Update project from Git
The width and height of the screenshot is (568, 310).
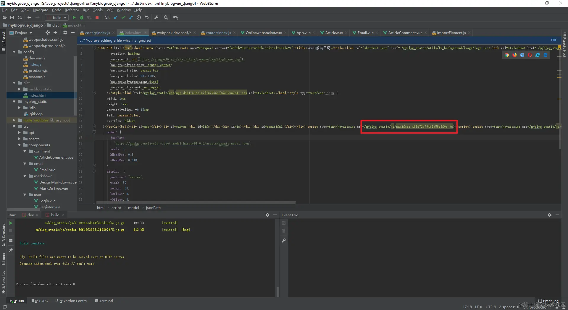click(116, 17)
